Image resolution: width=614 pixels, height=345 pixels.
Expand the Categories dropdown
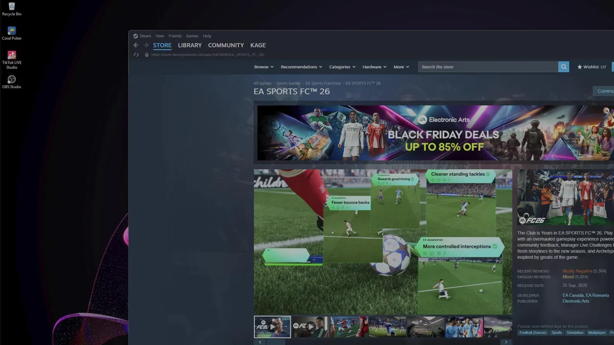[x=342, y=67]
